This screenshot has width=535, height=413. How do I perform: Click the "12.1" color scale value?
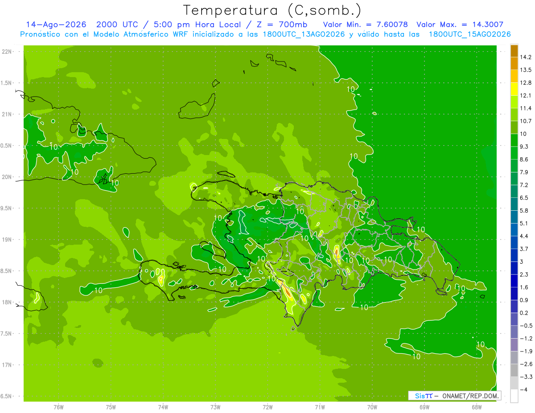pyautogui.click(x=526, y=95)
